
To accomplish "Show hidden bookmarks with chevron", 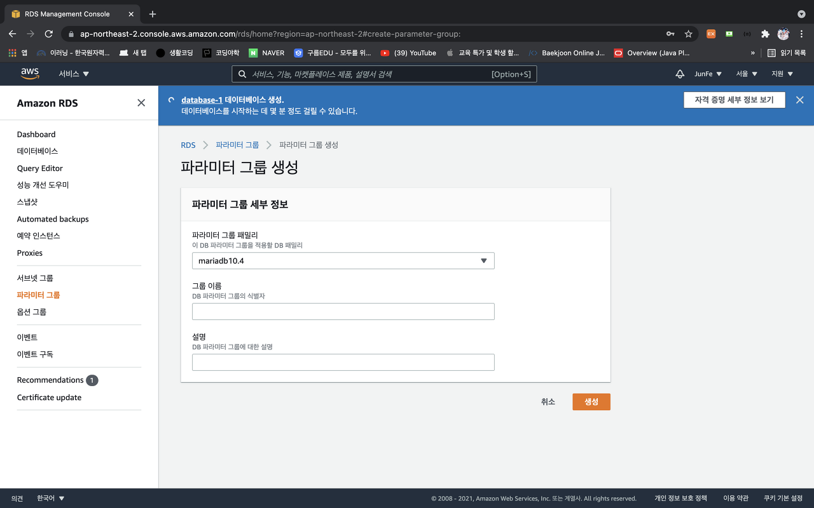I will pos(753,53).
